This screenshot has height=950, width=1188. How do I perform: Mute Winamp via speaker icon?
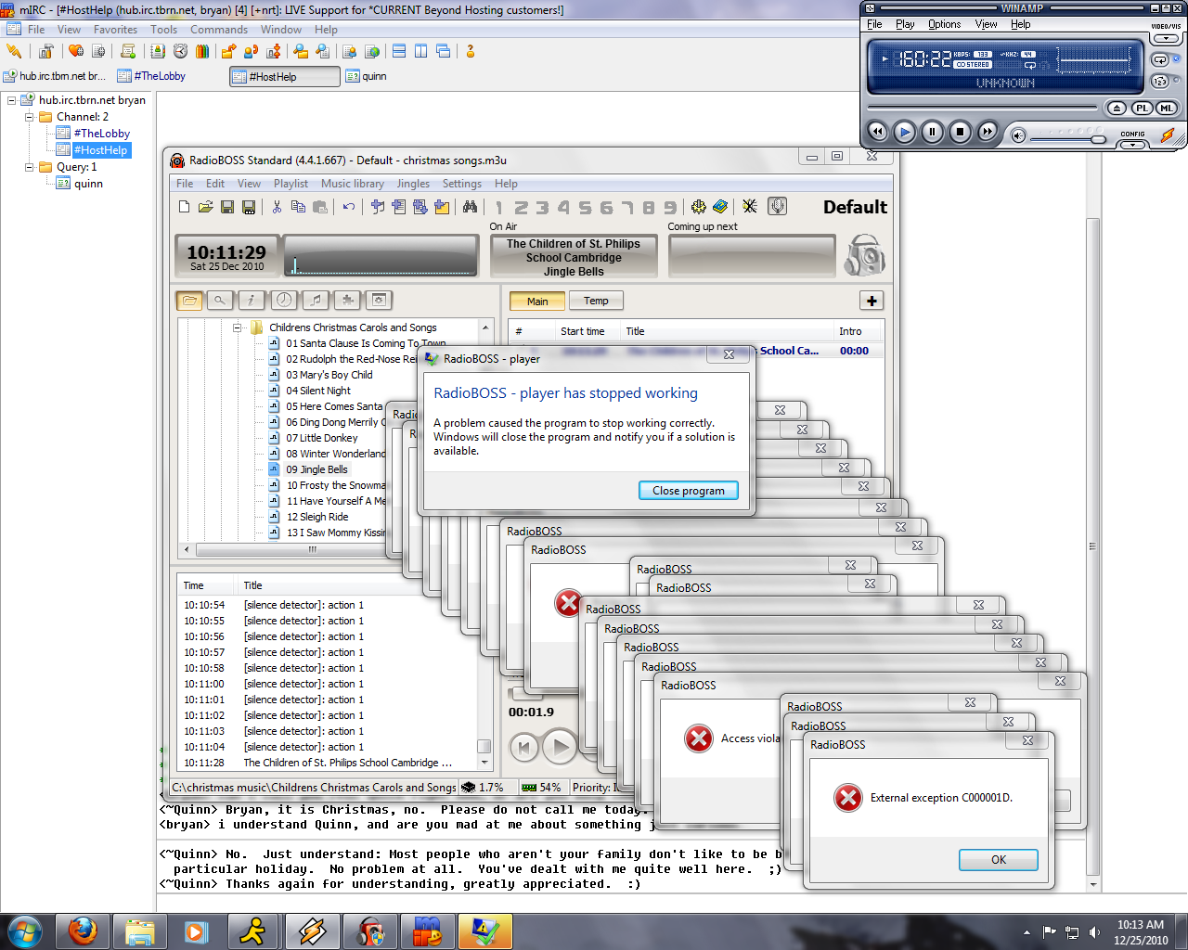click(x=1018, y=135)
